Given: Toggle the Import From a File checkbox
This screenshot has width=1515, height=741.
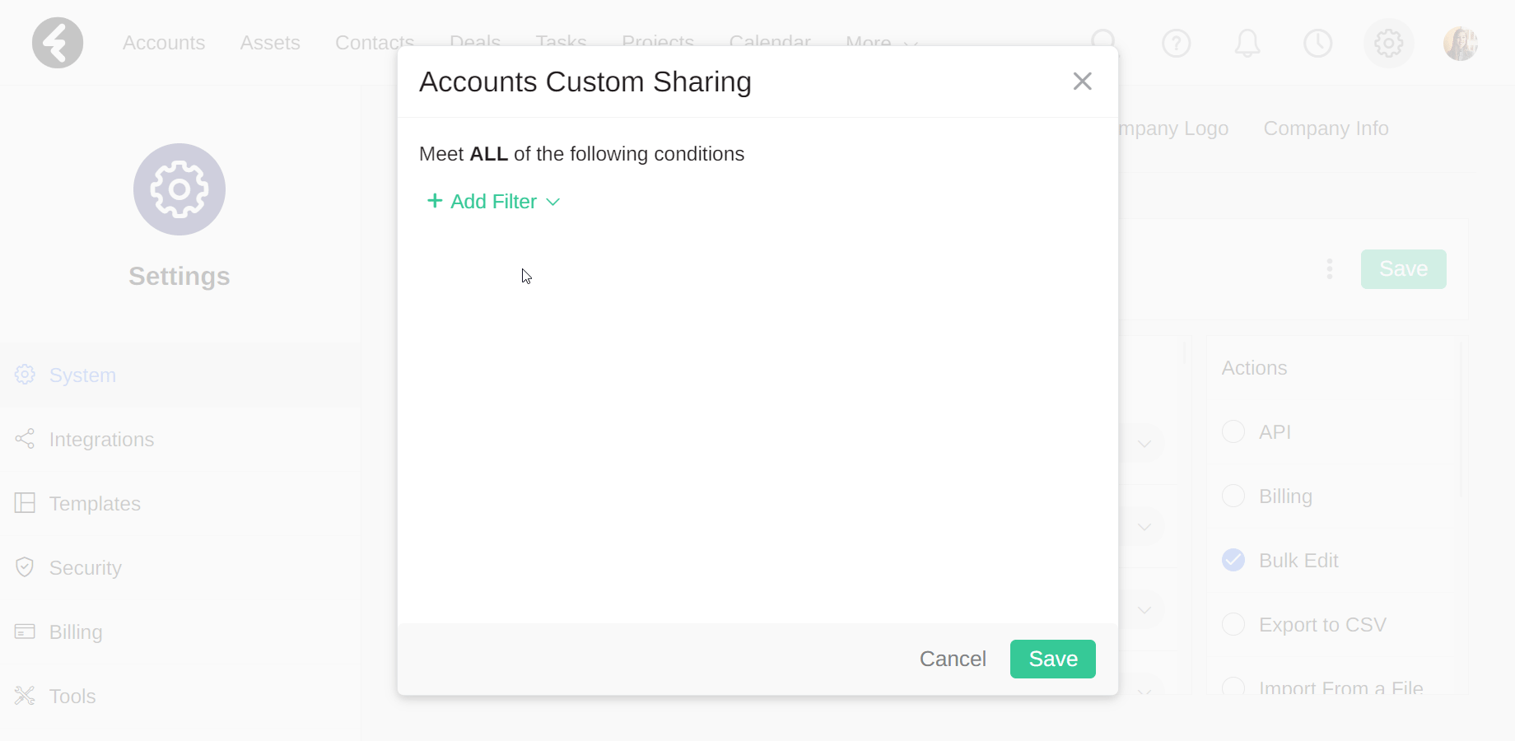Looking at the screenshot, I should pos(1233,687).
